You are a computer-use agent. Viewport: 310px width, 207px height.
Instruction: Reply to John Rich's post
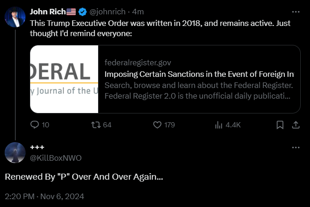(35, 125)
